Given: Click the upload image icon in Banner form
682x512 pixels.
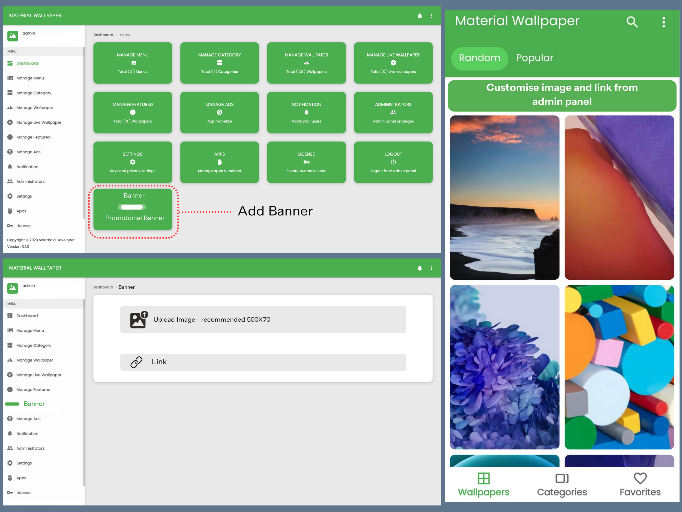Looking at the screenshot, I should tap(139, 320).
